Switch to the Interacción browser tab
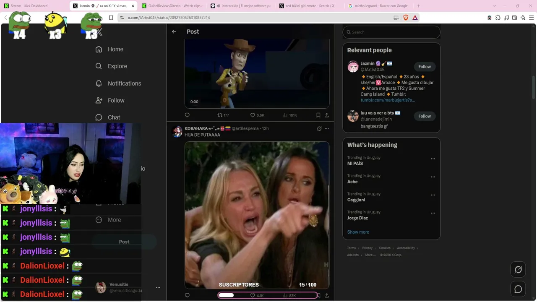Image resolution: width=537 pixels, height=302 pixels. pyautogui.click(x=241, y=6)
